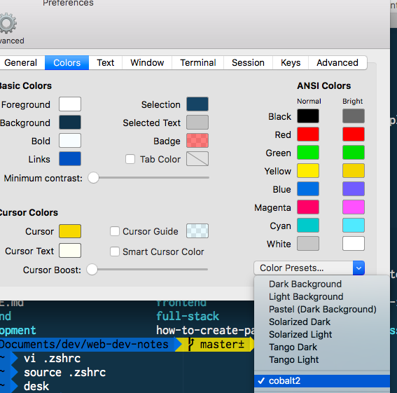The width and height of the screenshot is (397, 393).
Task: Expand the Color Presets dropdown arrow
Action: pos(358,268)
